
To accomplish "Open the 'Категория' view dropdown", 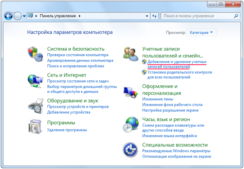I will 201,33.
